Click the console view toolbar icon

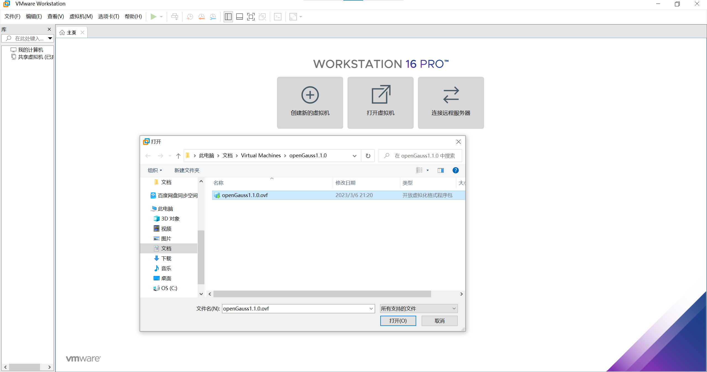278,17
